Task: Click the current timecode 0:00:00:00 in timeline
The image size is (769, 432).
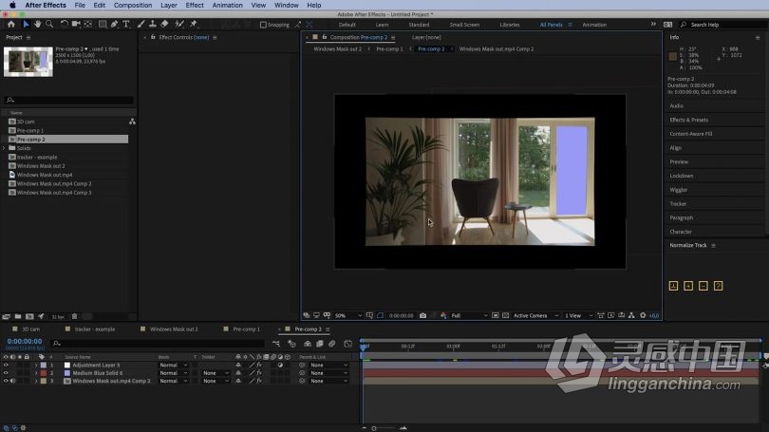Action: pyautogui.click(x=25, y=341)
